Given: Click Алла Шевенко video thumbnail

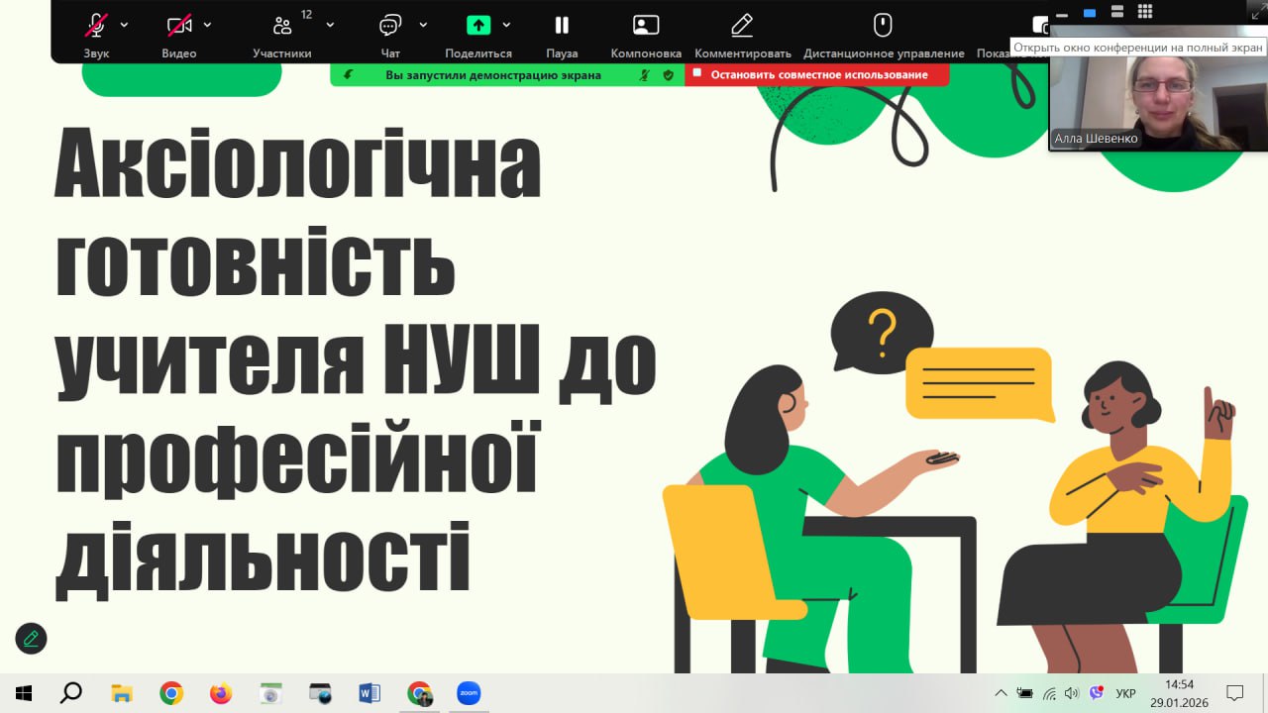Looking at the screenshot, I should tap(1158, 96).
